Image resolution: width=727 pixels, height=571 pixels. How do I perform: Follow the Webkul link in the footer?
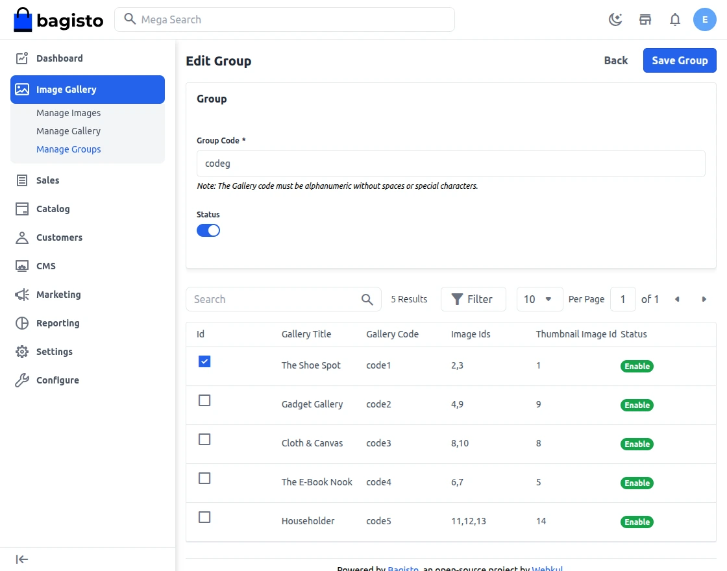tap(547, 568)
